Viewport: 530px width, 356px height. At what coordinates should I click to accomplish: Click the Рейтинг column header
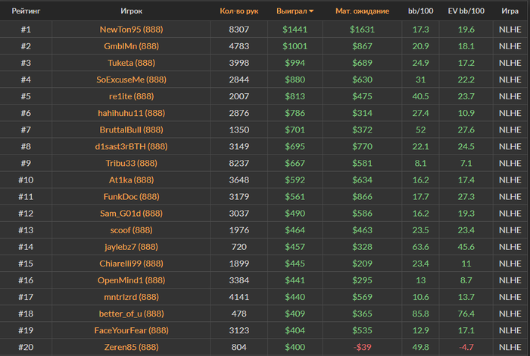26,11
